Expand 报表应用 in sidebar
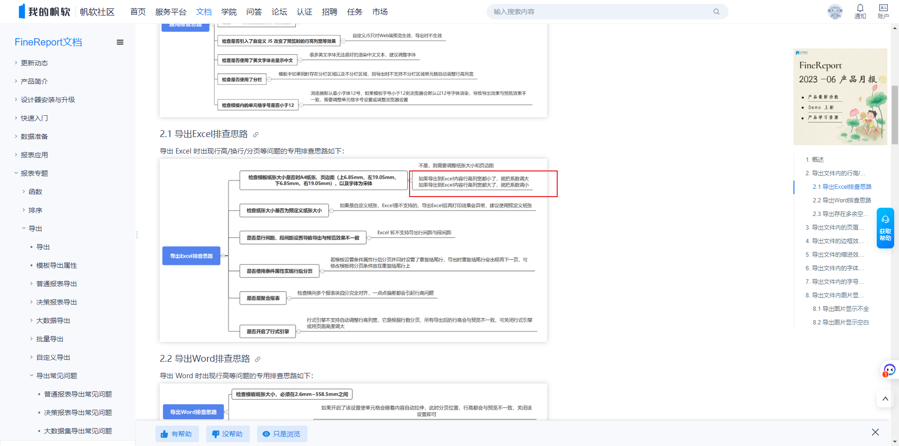Image resolution: width=899 pixels, height=446 pixels. (16, 154)
